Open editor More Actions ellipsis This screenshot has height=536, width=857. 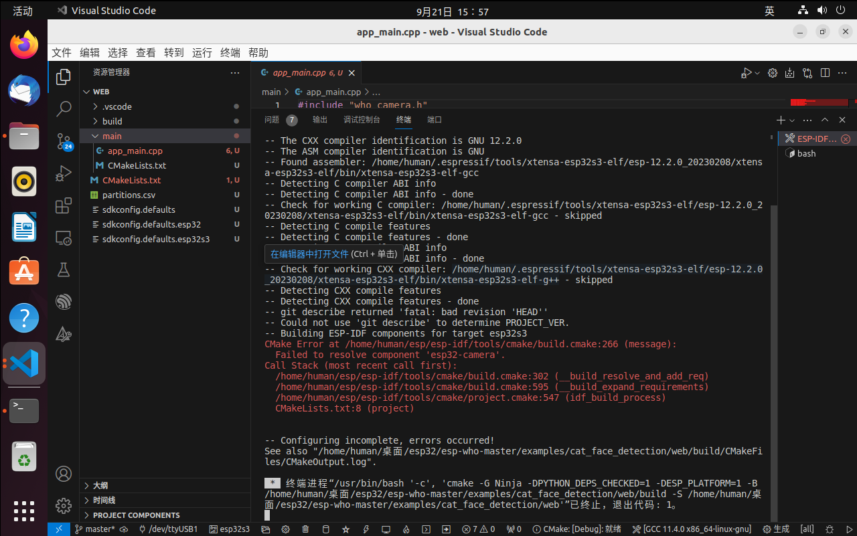point(842,73)
